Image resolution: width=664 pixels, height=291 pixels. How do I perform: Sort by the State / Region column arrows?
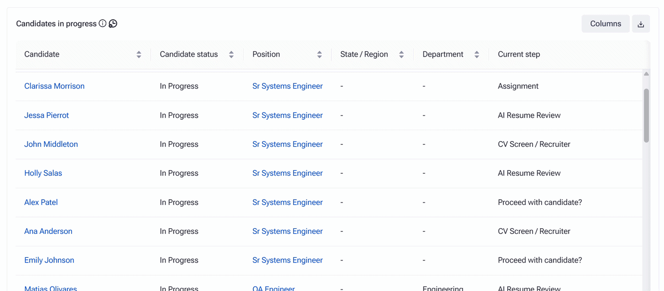pyautogui.click(x=402, y=54)
